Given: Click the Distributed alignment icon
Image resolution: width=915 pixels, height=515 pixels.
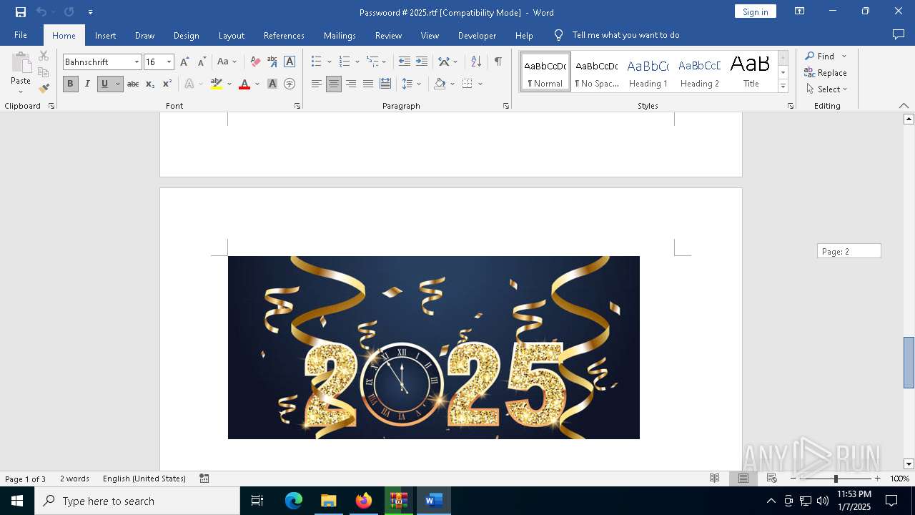Looking at the screenshot, I should coord(385,84).
